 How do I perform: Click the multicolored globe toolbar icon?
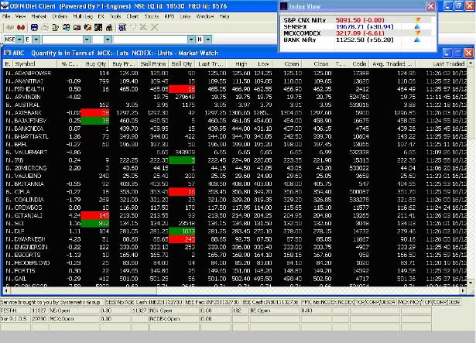87,28
